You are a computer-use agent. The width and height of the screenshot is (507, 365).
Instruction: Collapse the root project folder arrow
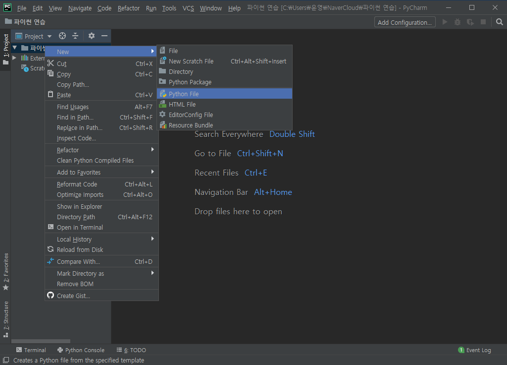click(14, 48)
